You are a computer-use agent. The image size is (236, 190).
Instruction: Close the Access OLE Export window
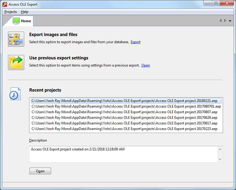pyautogui.click(x=227, y=3)
